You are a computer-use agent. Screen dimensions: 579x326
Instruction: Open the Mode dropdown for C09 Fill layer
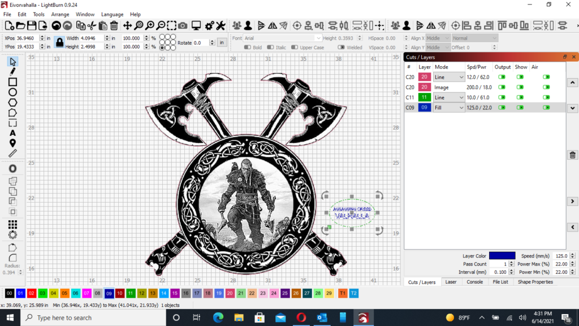point(448,108)
